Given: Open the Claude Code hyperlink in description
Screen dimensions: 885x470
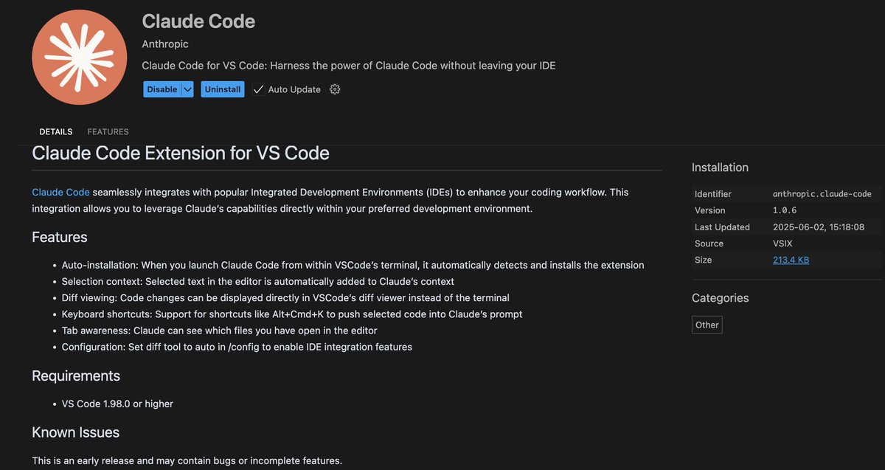Looking at the screenshot, I should click(x=60, y=192).
